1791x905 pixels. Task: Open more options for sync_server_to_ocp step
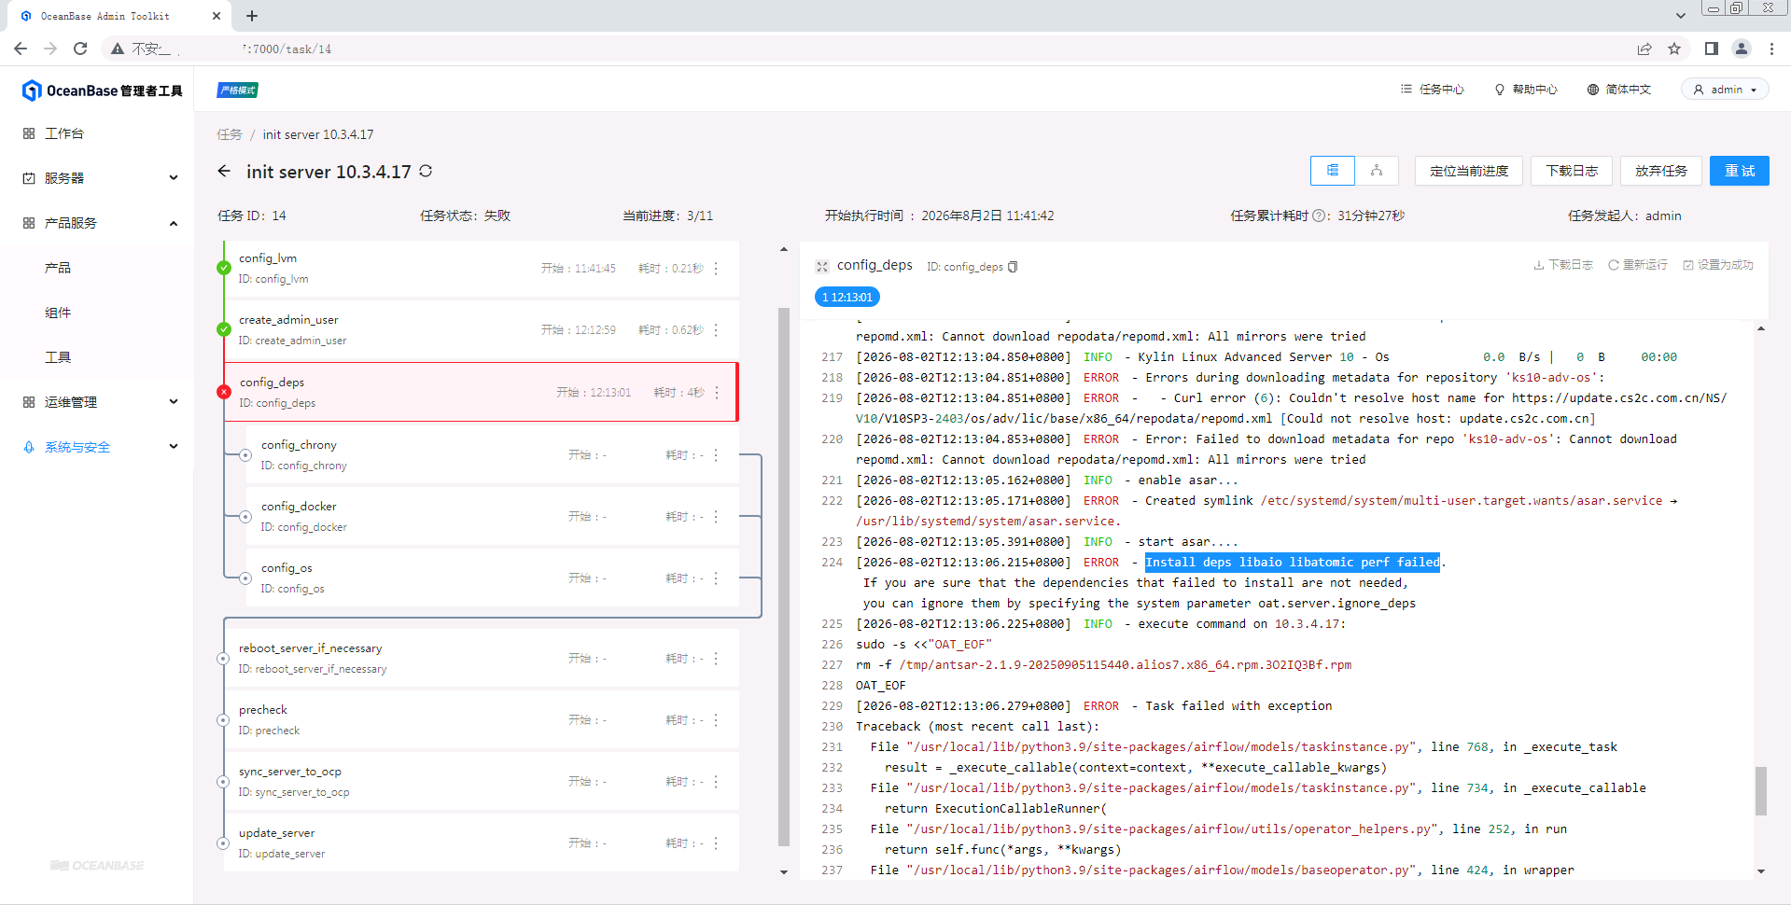[716, 782]
